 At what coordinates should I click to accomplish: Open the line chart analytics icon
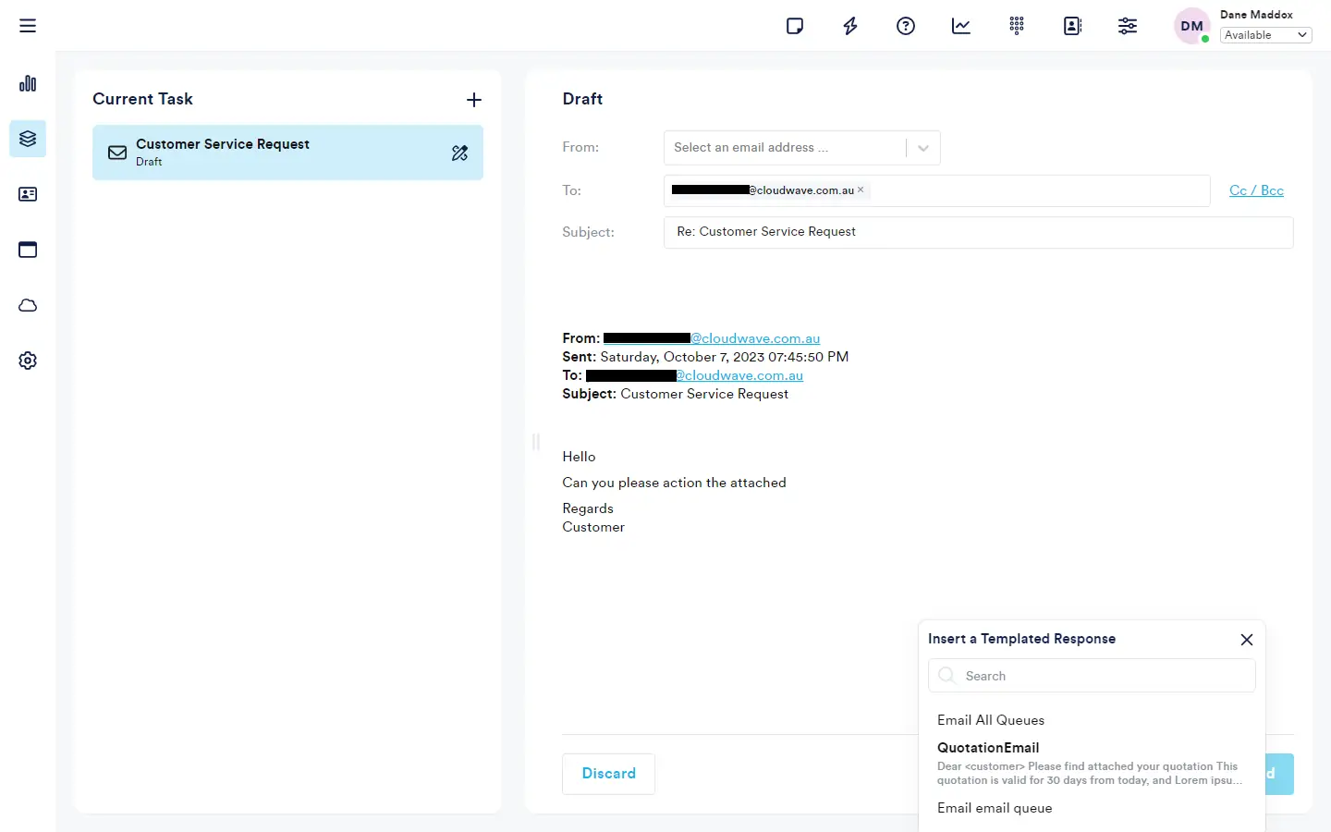[961, 26]
